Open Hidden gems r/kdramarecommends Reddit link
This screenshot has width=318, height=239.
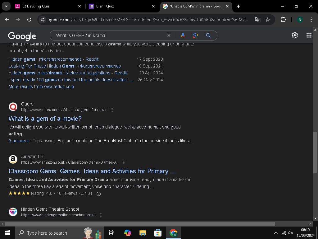(53, 59)
